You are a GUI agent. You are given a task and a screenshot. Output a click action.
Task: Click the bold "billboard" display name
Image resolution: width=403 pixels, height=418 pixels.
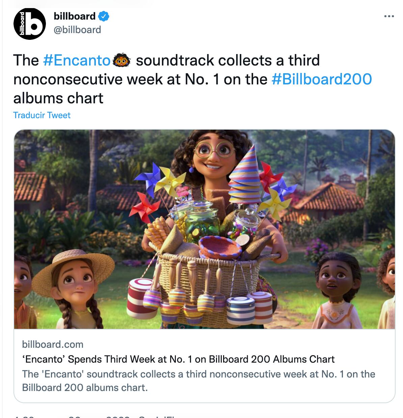point(75,16)
